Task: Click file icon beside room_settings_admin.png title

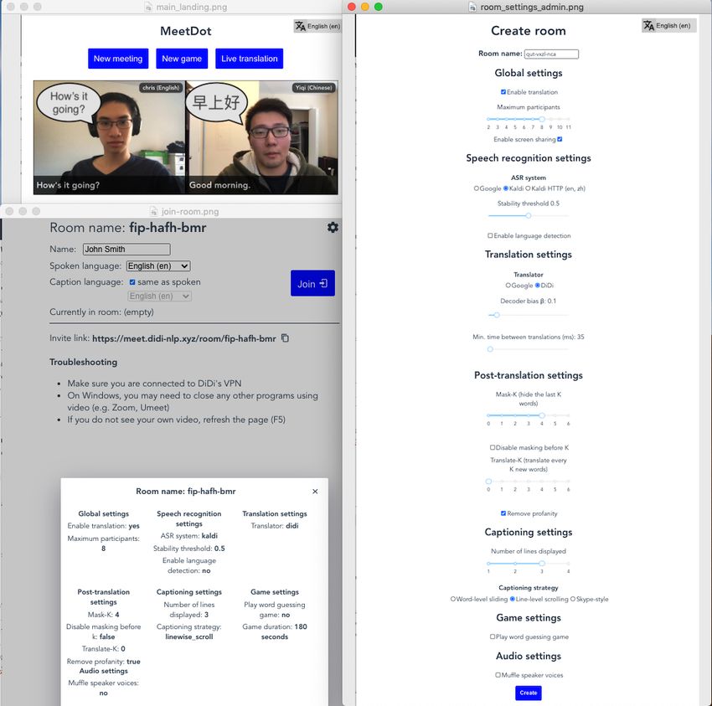Action: tap(472, 7)
